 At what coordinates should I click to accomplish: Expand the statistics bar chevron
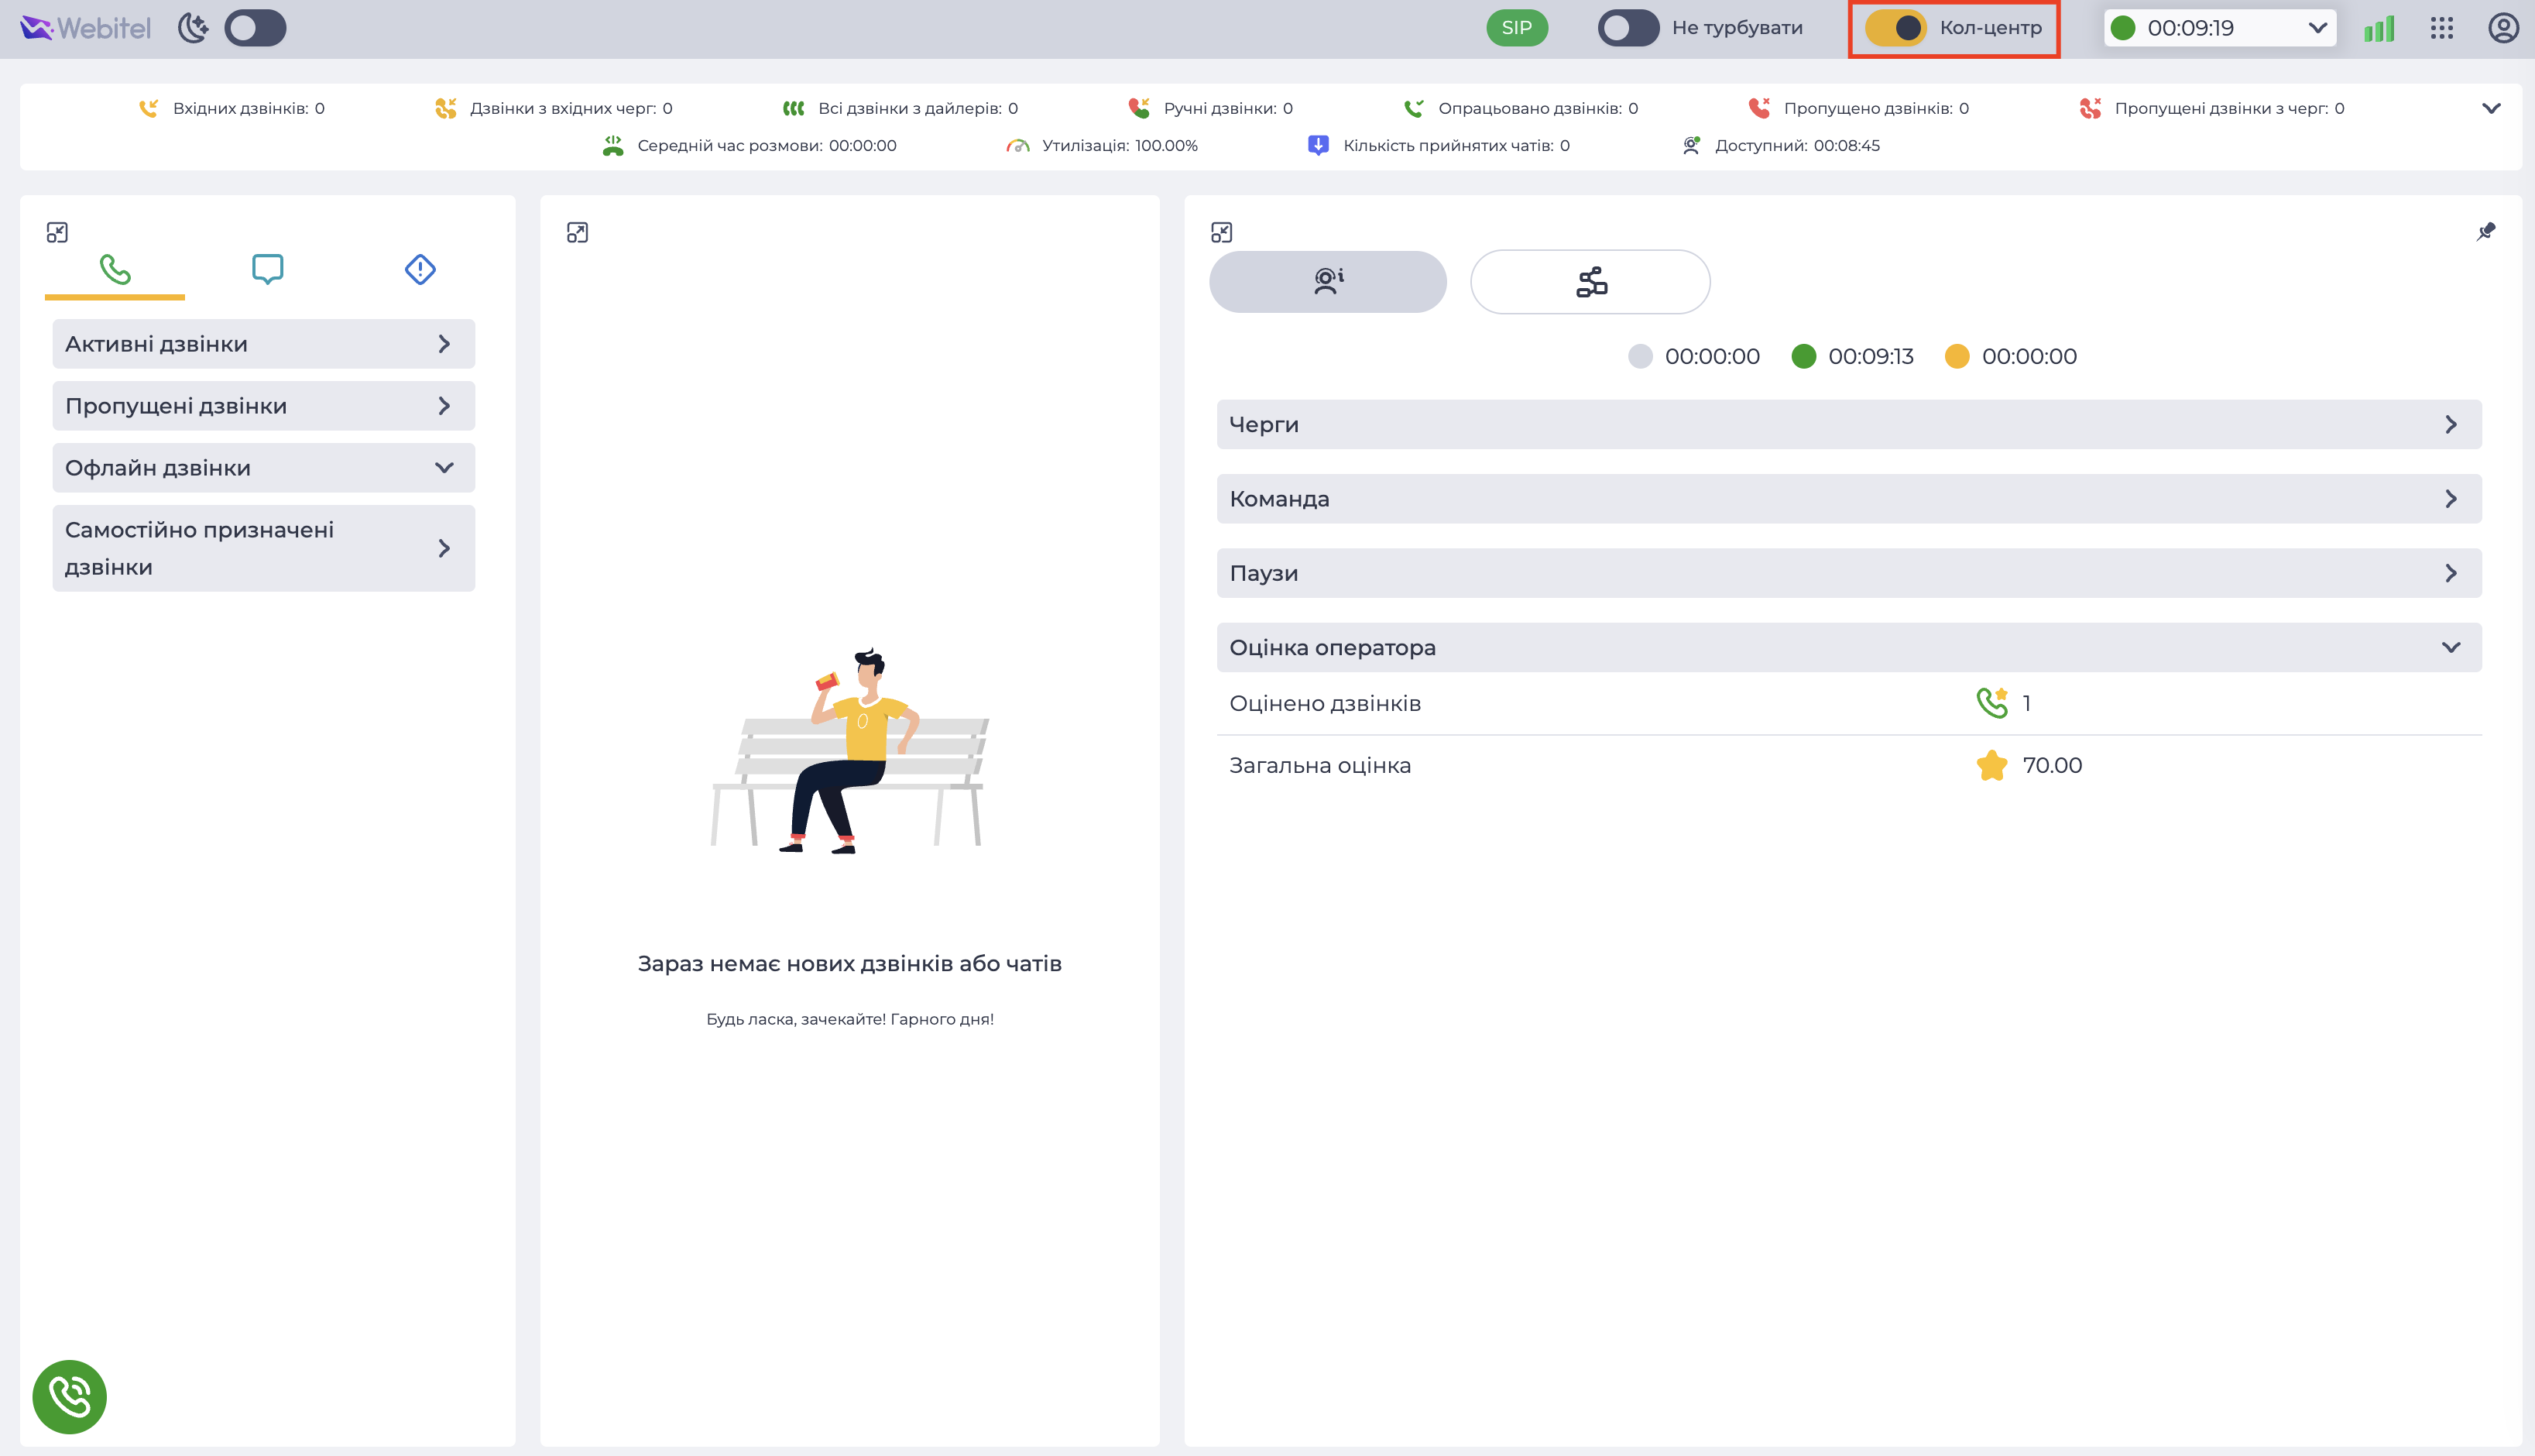(2491, 108)
